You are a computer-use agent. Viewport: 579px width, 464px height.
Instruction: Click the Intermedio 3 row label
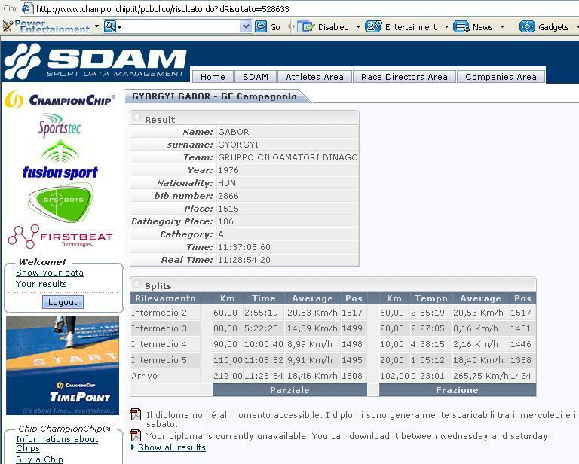[159, 328]
